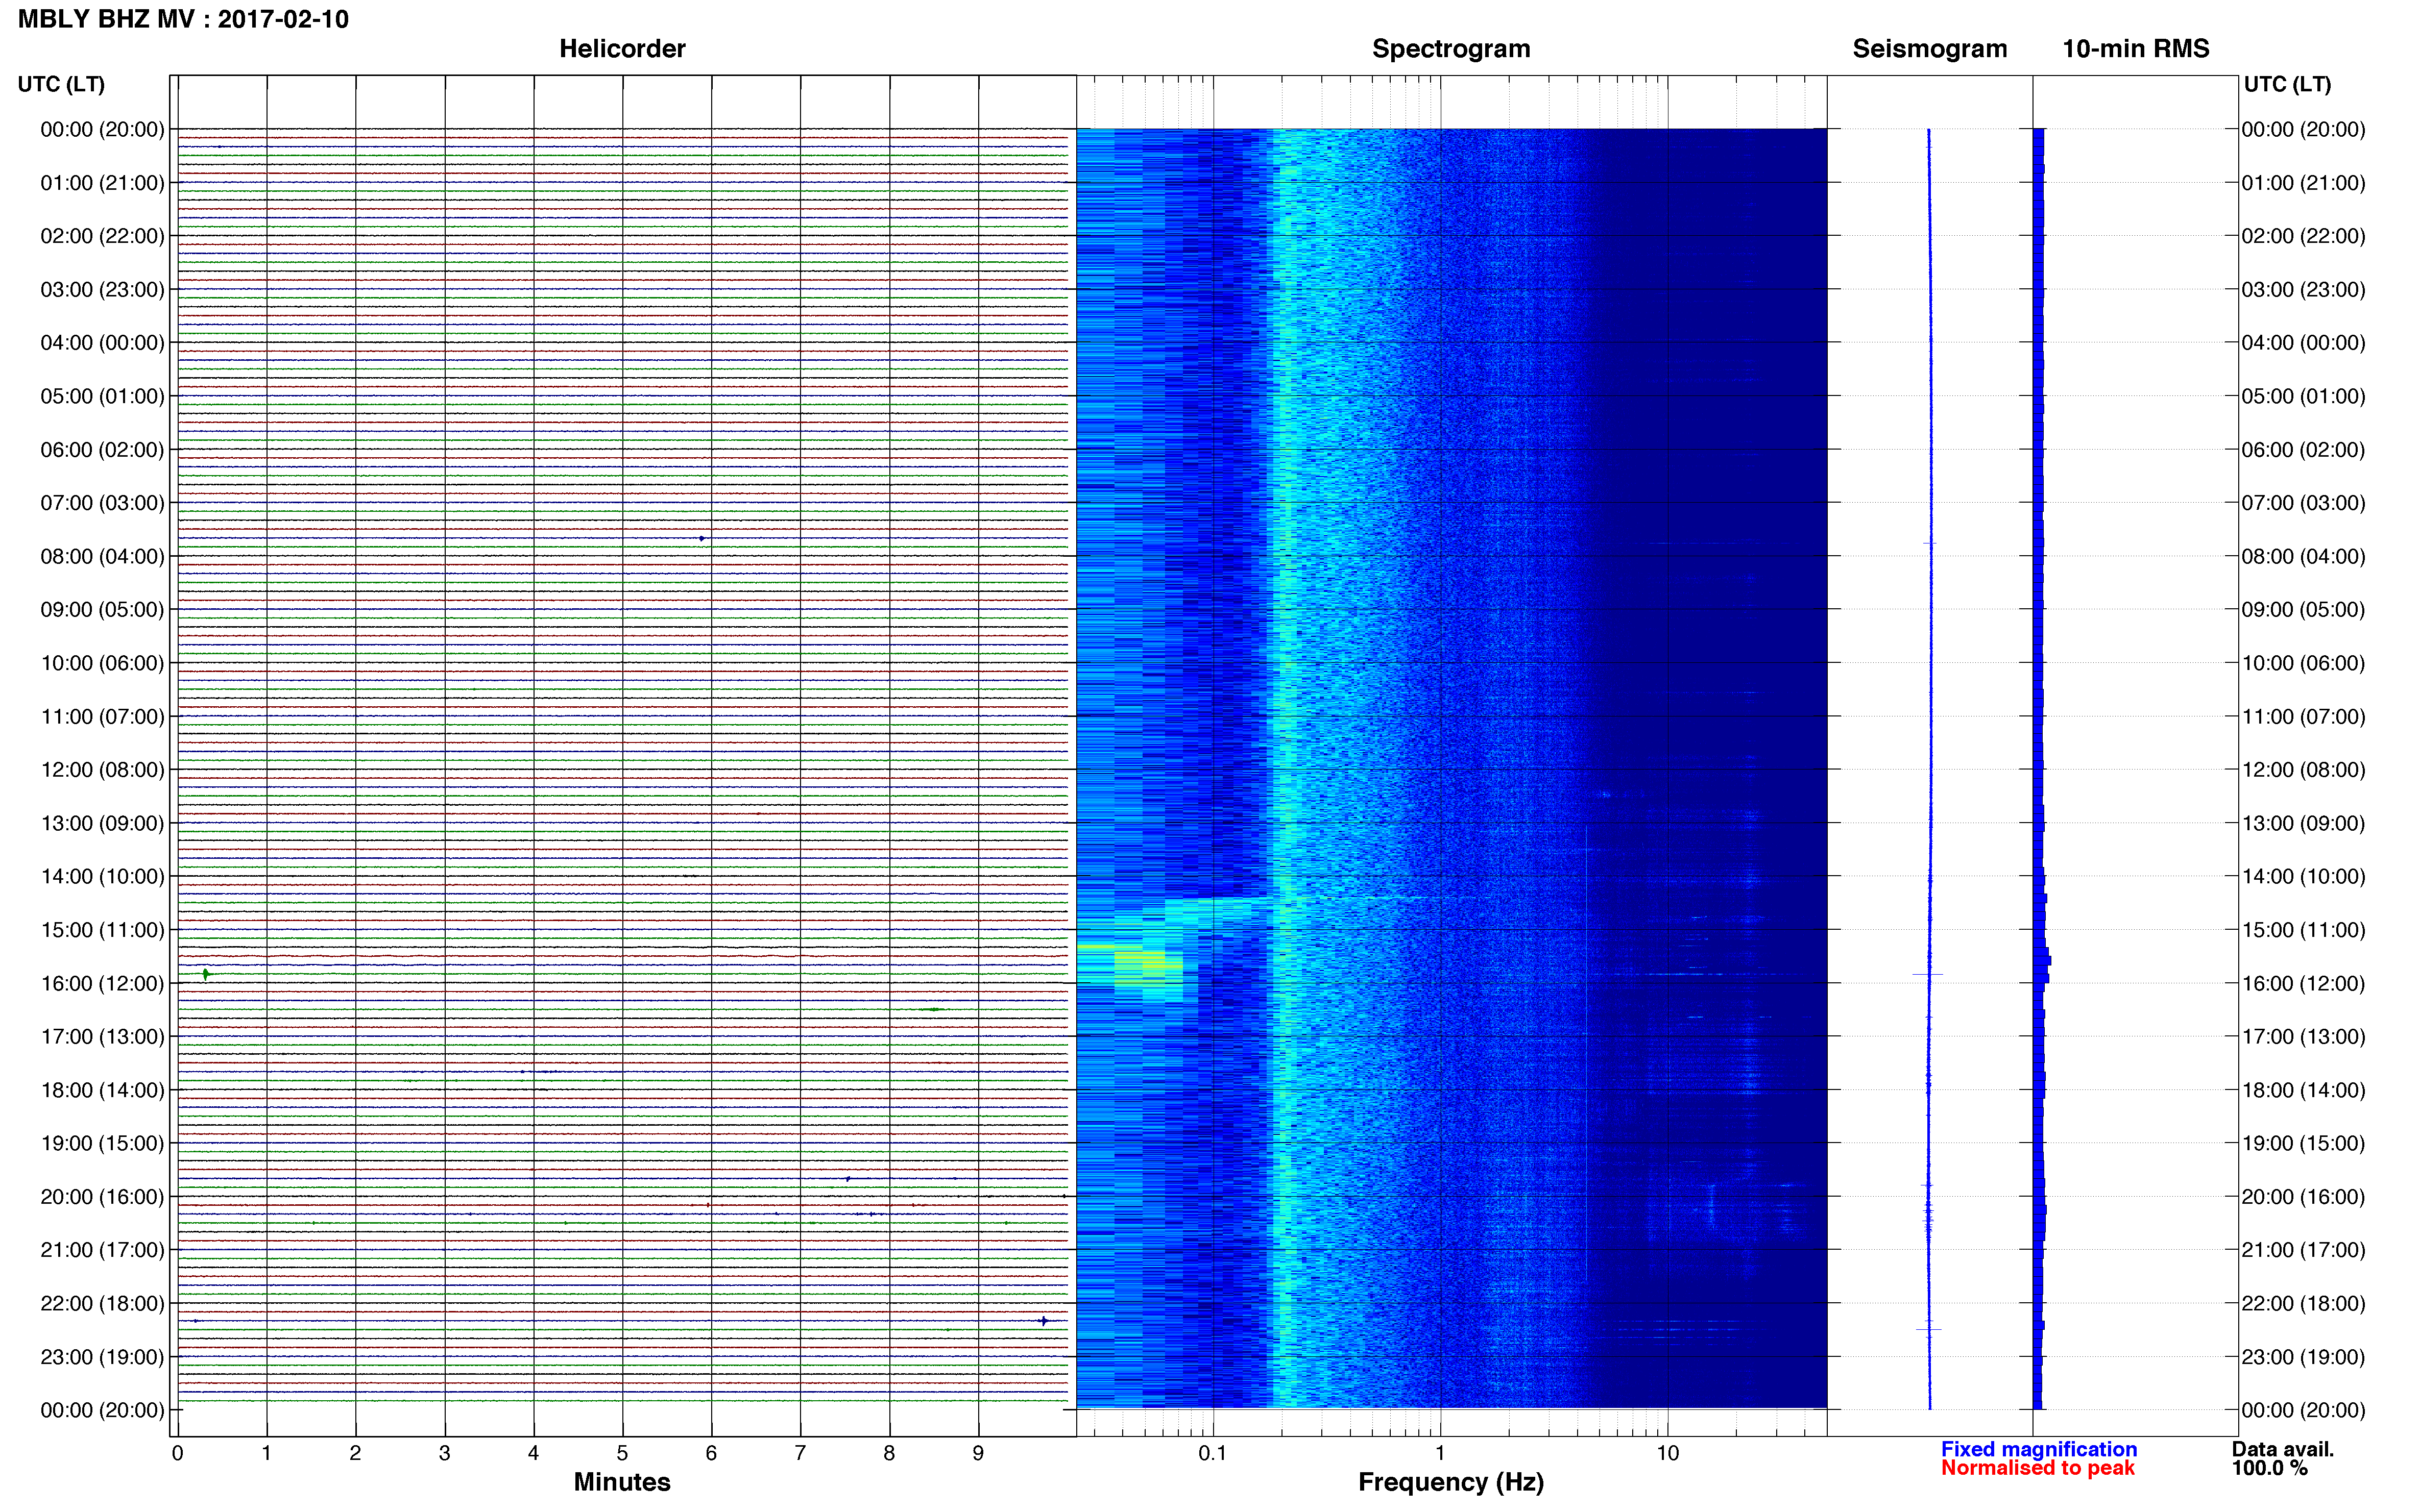
Task: Select the Spectrogram panel heading
Action: (x=1450, y=49)
